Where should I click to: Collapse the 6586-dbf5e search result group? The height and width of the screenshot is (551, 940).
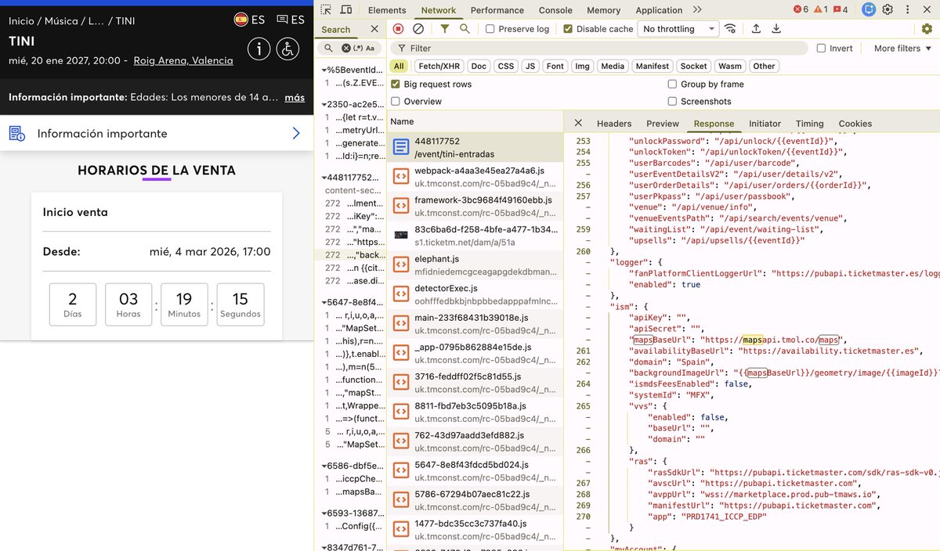(324, 466)
